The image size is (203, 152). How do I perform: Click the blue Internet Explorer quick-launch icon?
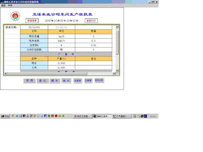coord(17,116)
